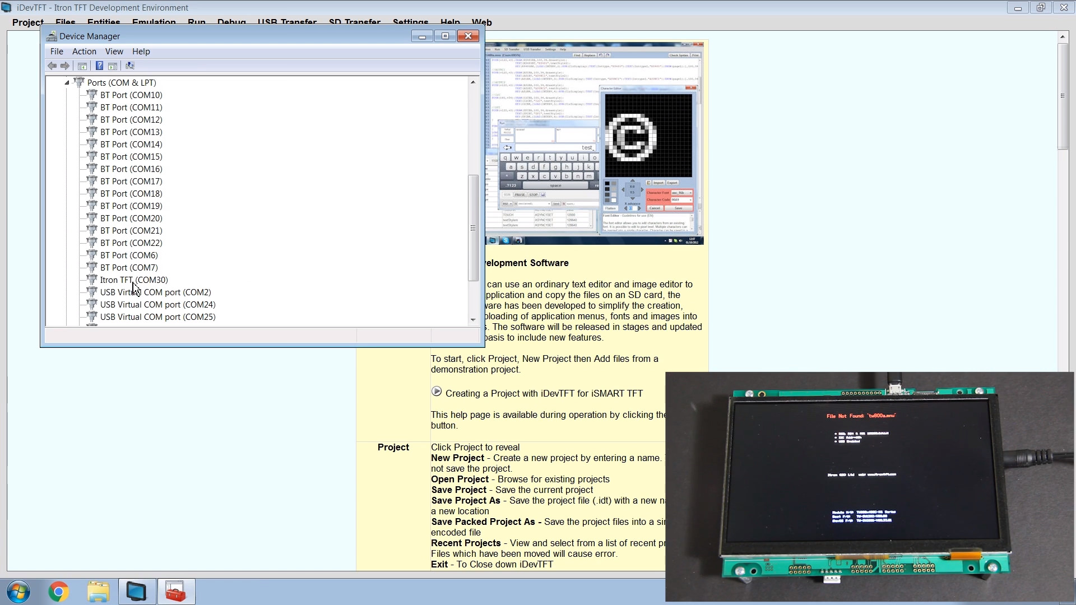This screenshot has height=605, width=1076.
Task: Open the Windows Start menu
Action: 18,592
